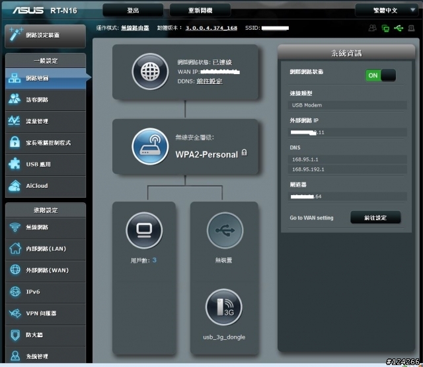423x367 pixels.
Task: Click the guest network status icon
Action: (x=373, y=28)
